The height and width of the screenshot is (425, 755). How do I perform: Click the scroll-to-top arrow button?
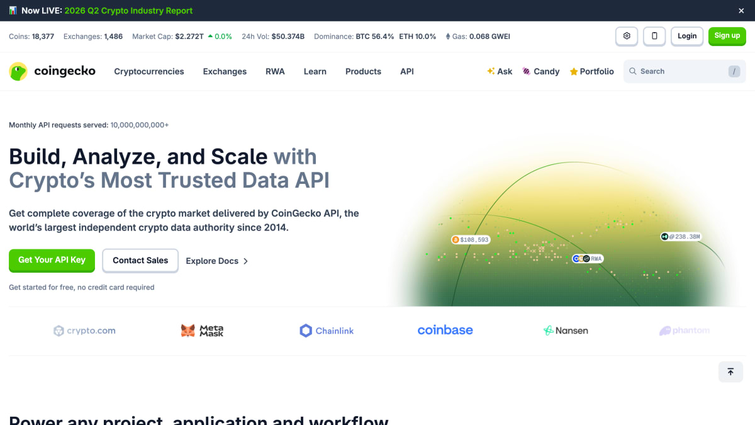(730, 372)
